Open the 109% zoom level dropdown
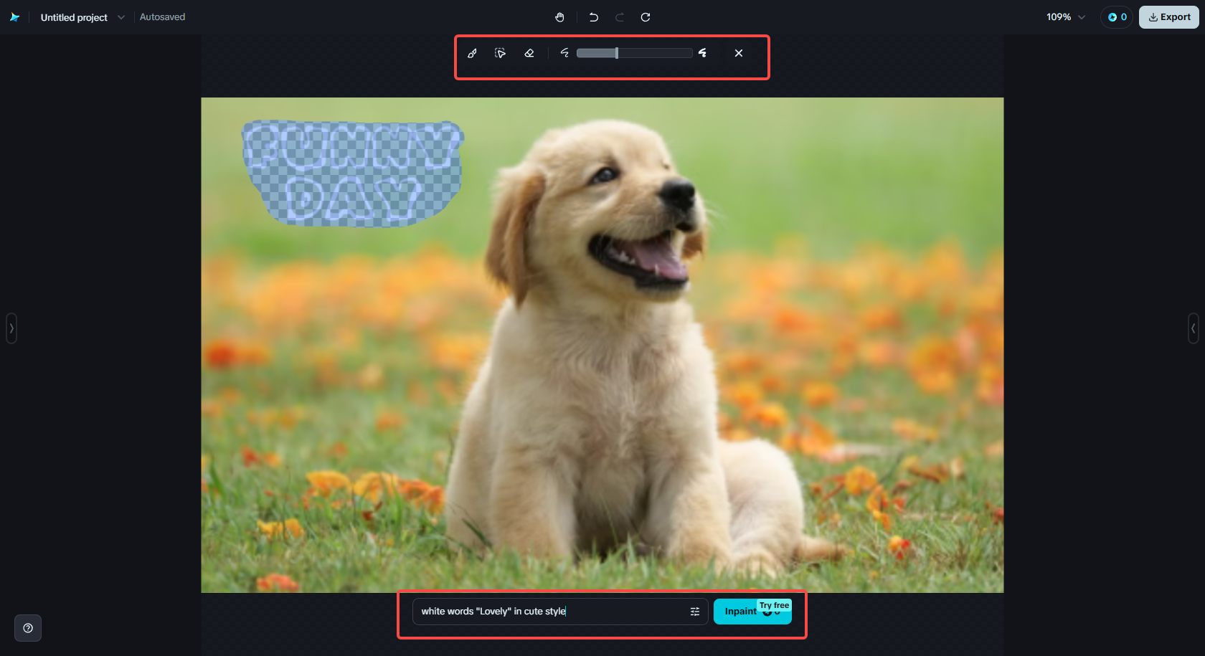 point(1064,16)
